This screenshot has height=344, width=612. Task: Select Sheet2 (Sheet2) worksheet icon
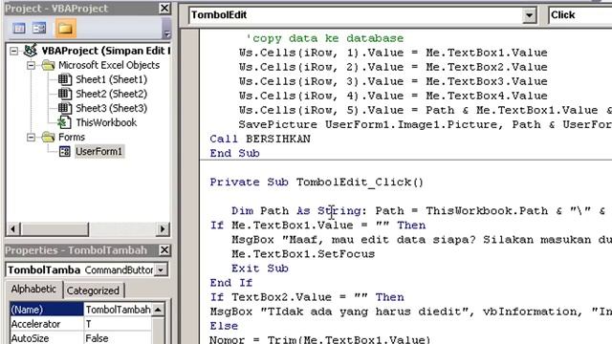pyautogui.click(x=65, y=94)
